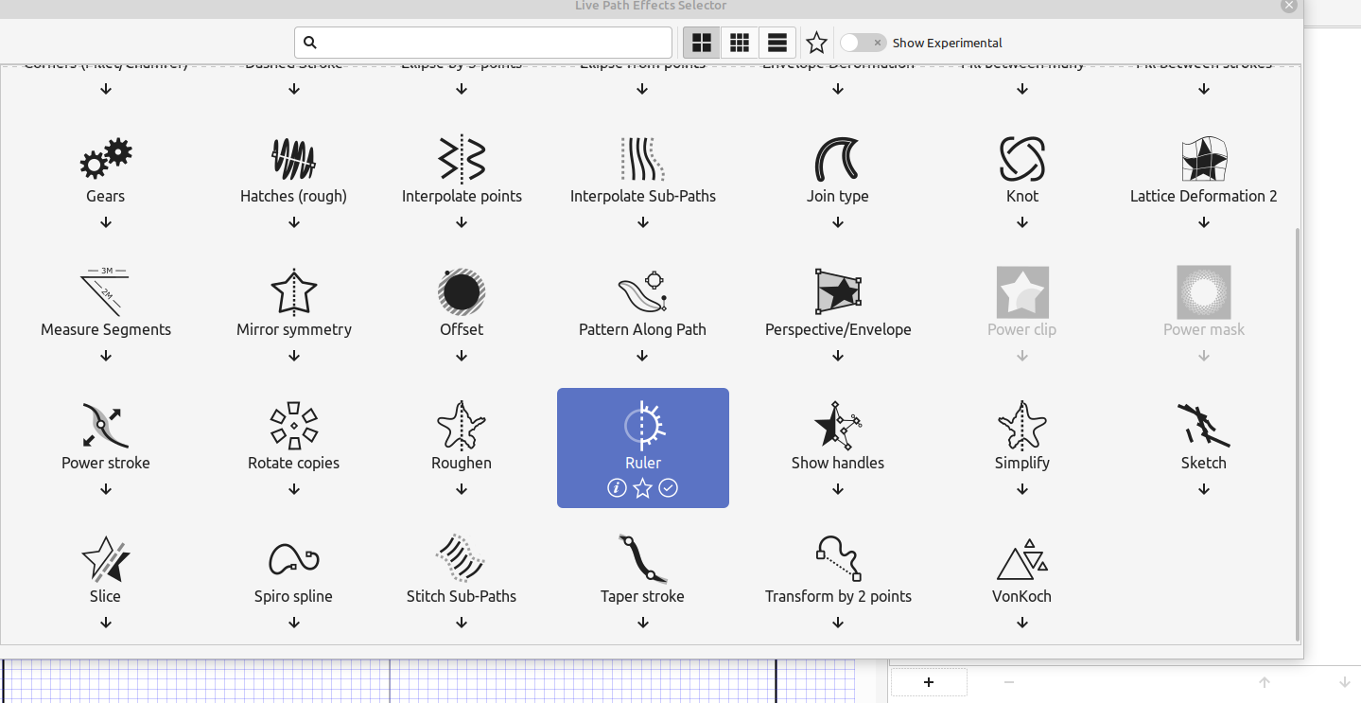This screenshot has height=703, width=1361.
Task: Click the minus remove-effect button below
Action: pyautogui.click(x=1009, y=682)
